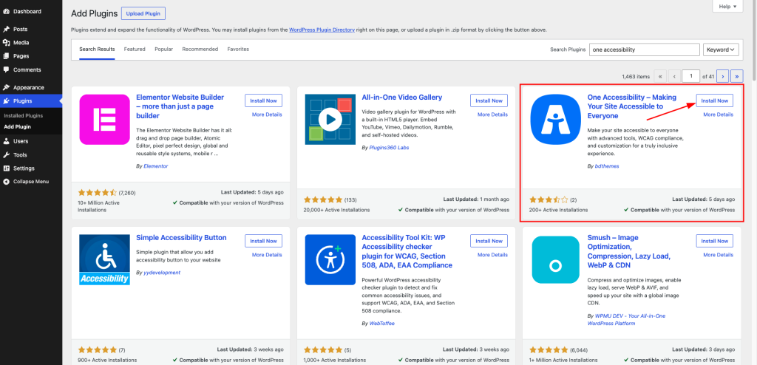Screen dimensions: 757x365
Task: Switch to the Favorites tab
Action: 238,50
